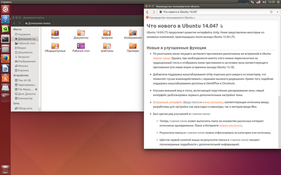This screenshot has width=281, height=175.
Task: Open the Справка menu in top bar
Action: pos(6,2)
